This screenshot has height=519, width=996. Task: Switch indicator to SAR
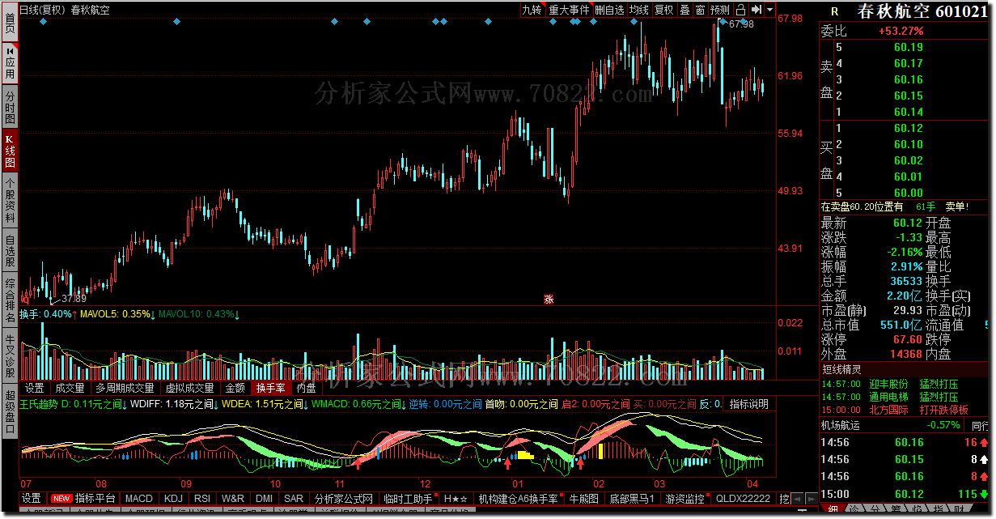tap(294, 498)
